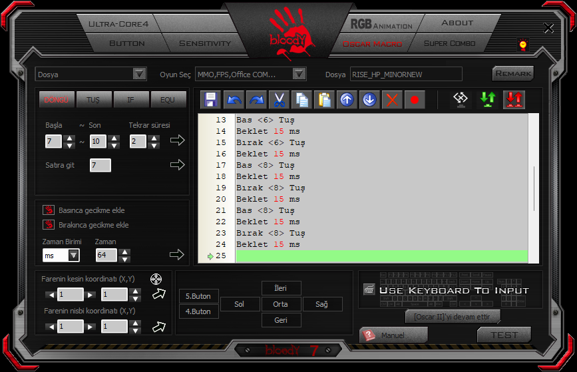The image size is (577, 372).
Task: Open the left Dosya dropdown
Action: 140,75
